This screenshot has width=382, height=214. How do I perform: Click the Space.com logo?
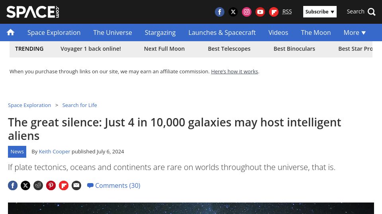tap(33, 12)
